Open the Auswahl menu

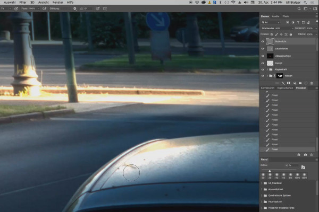pos(10,3)
